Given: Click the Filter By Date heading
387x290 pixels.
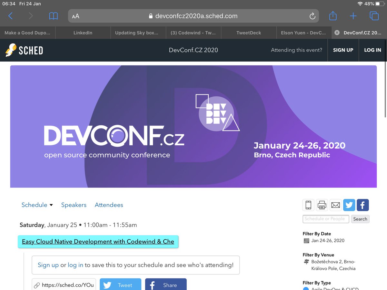Looking at the screenshot, I should (x=317, y=234).
